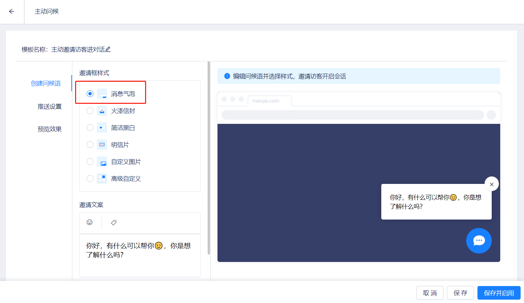Image resolution: width=524 pixels, height=303 pixels.
Task: Click the 高级自定义 style icon
Action: pos(102,178)
